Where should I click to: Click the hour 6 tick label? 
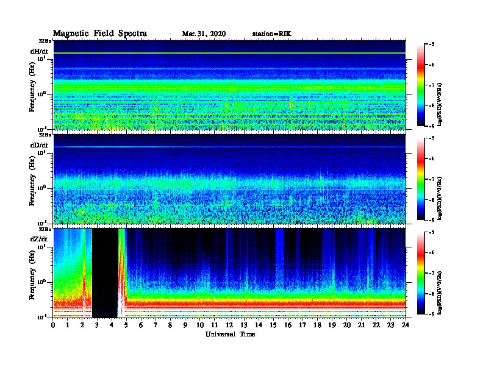click(141, 325)
